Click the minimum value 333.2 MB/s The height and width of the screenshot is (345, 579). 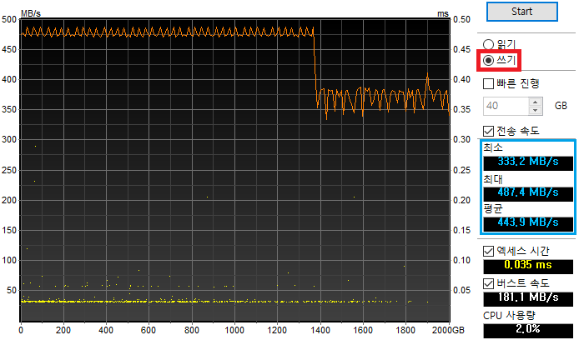coord(527,162)
